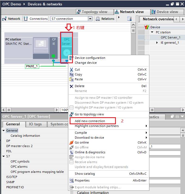Image resolution: width=185 pixels, height=194 pixels.
Task: Open the Compile submenu
Action: click(x=109, y=133)
